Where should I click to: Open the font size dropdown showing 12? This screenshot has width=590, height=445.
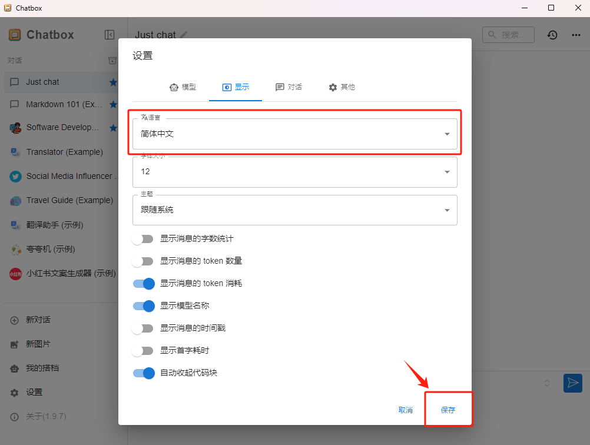click(294, 172)
